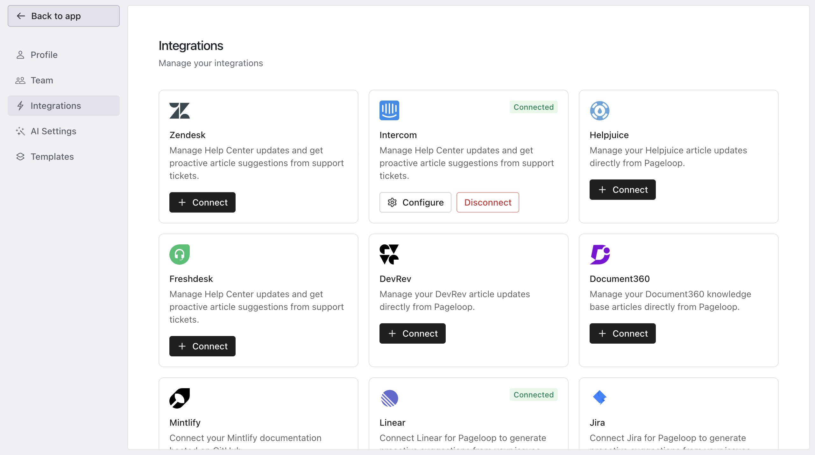Image resolution: width=815 pixels, height=455 pixels.
Task: Click the plus icon on Helpjuice Connect
Action: coord(602,190)
